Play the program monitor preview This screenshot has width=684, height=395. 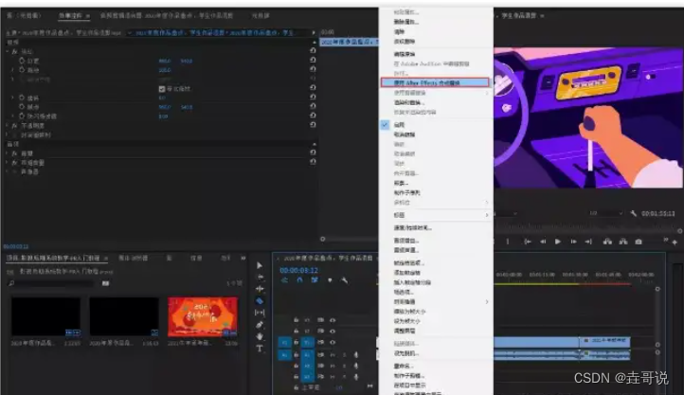(x=557, y=242)
